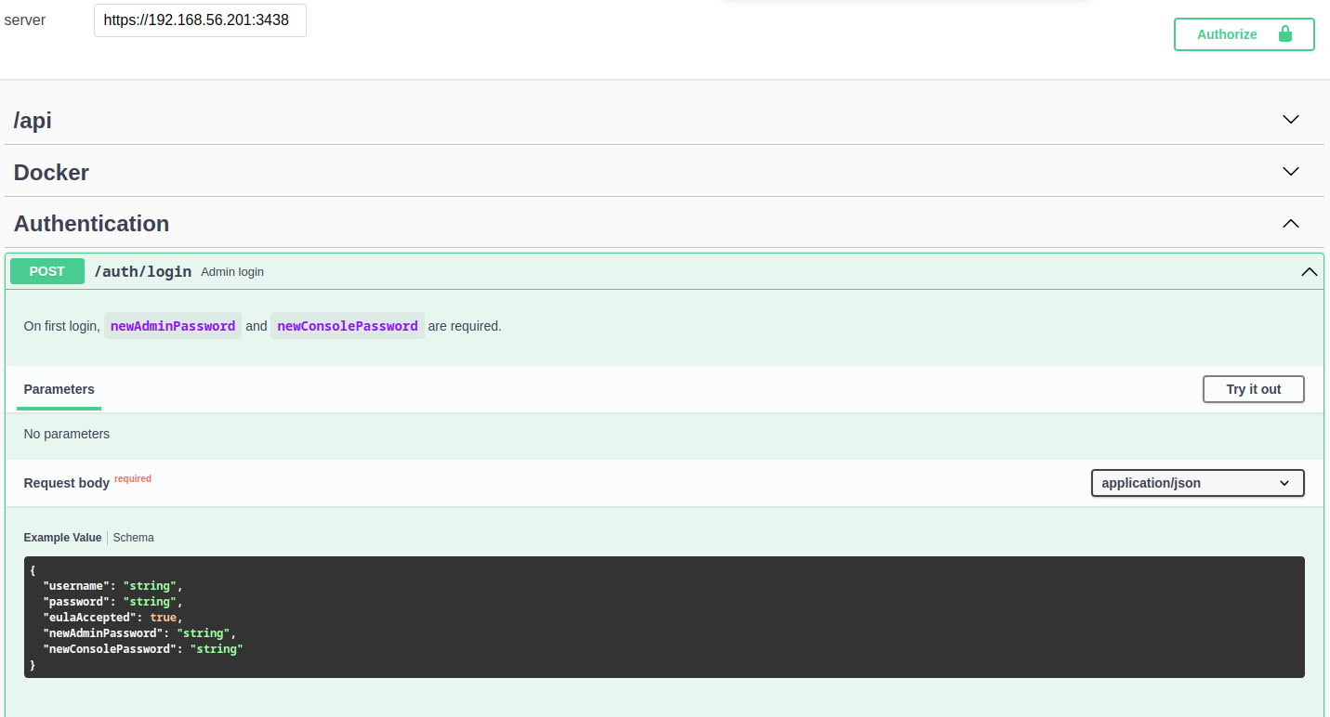Image resolution: width=1330 pixels, height=717 pixels.
Task: Open the /auth/login path link
Action: coord(143,272)
